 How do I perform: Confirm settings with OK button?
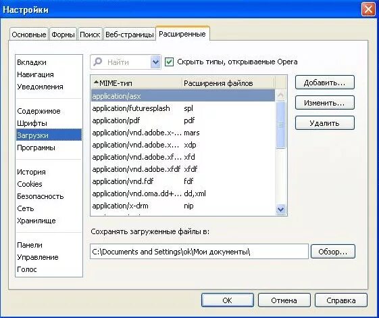click(228, 300)
